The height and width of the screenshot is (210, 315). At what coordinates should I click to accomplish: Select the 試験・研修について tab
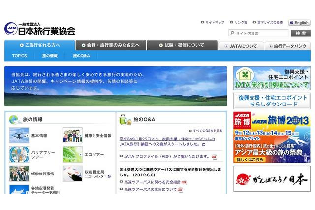coord(182,45)
